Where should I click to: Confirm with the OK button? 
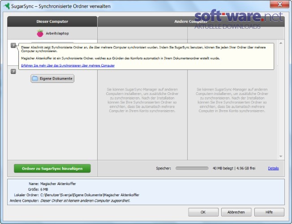[x=203, y=212]
